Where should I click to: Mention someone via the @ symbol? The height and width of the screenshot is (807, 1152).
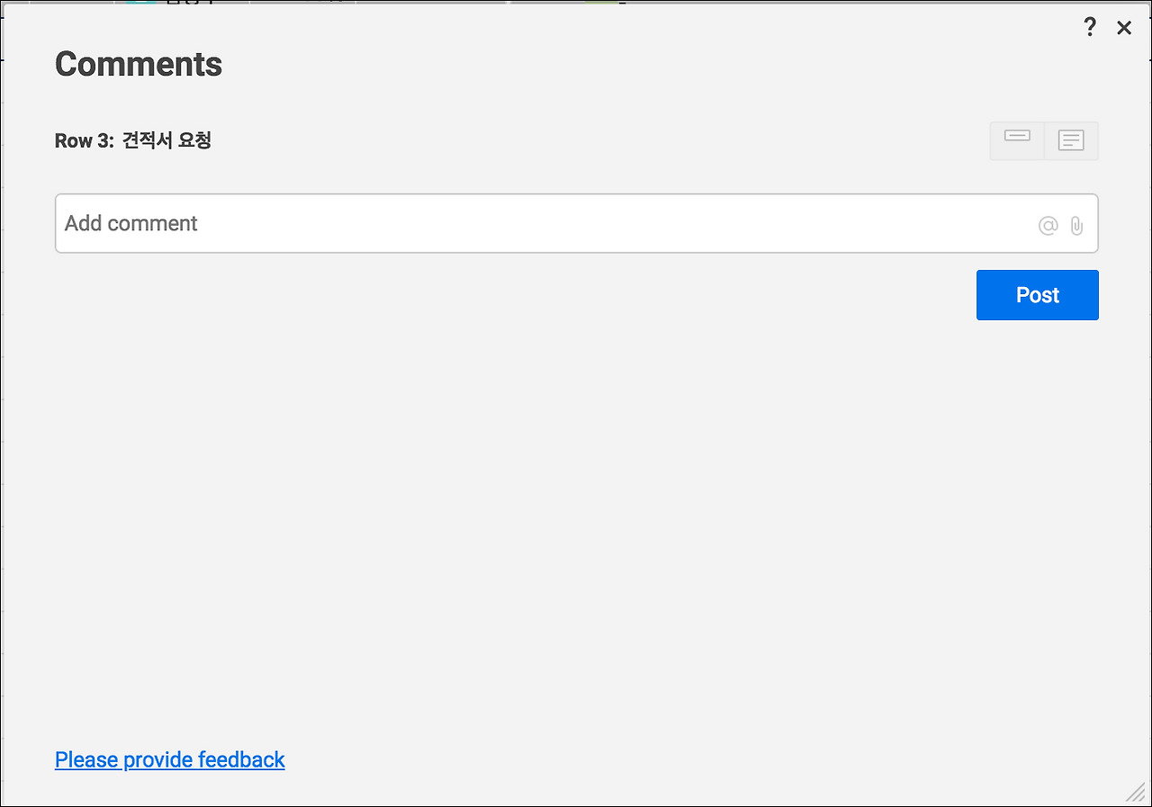click(1048, 226)
